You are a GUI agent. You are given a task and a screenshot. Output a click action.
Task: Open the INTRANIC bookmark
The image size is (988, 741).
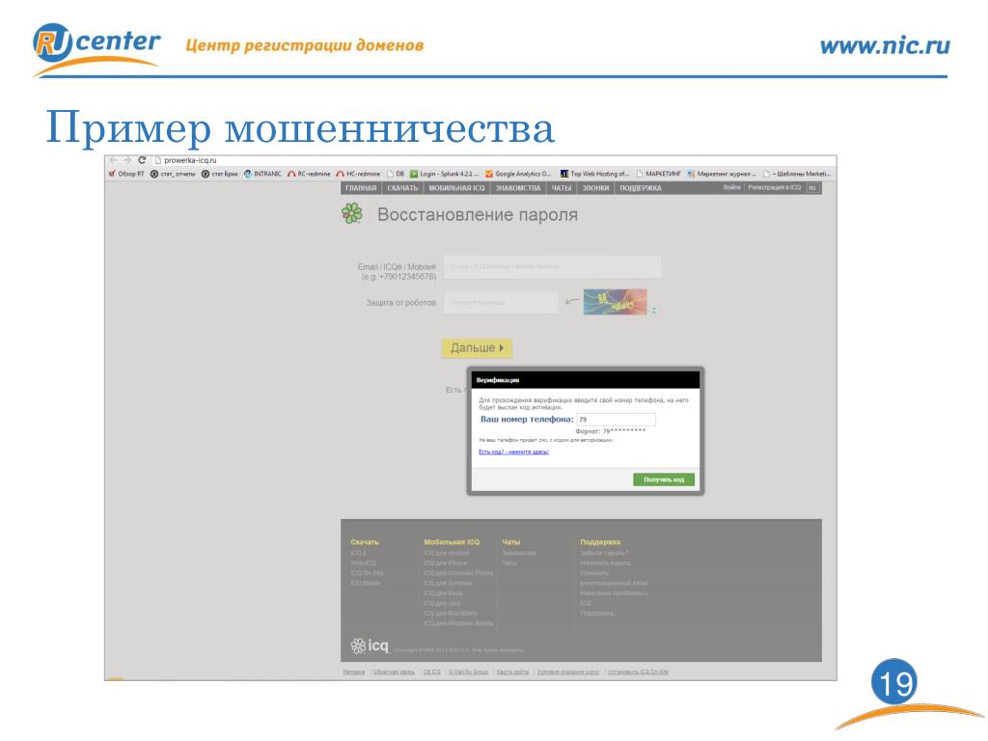pyautogui.click(x=262, y=174)
